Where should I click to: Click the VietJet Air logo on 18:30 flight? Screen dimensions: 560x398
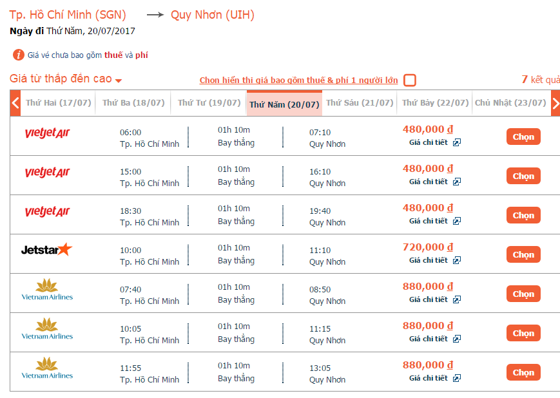click(x=47, y=212)
